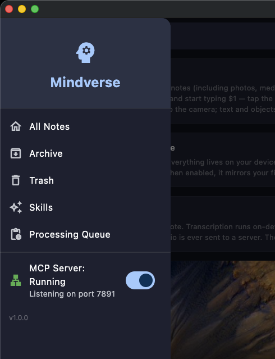The image size is (275, 359).
Task: Minimize the window with yellow button
Action: click(22, 9)
